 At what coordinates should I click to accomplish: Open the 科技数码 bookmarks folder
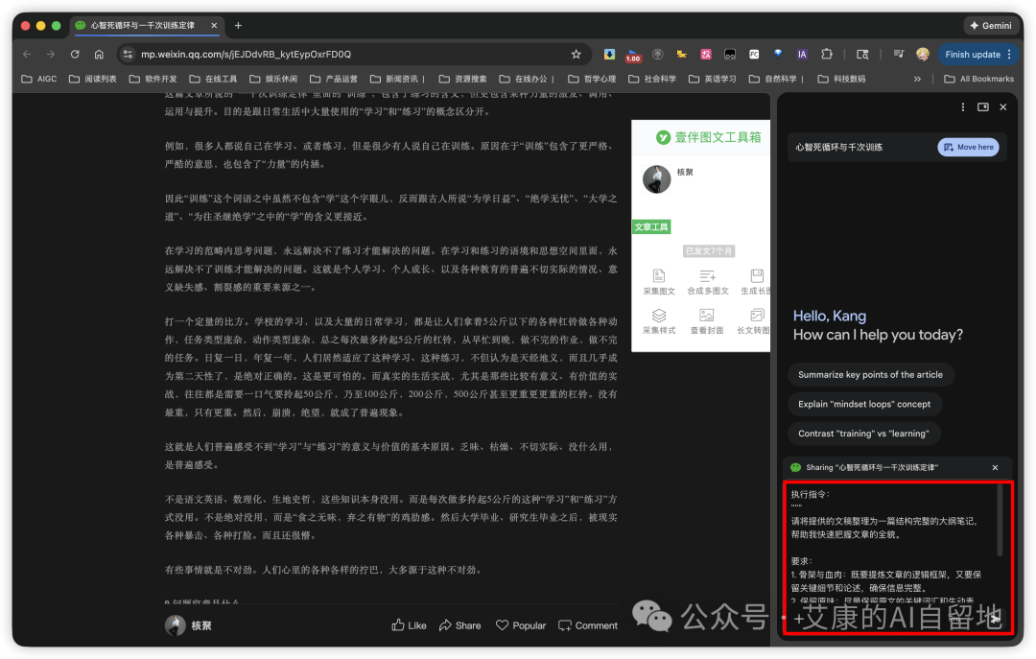point(841,79)
